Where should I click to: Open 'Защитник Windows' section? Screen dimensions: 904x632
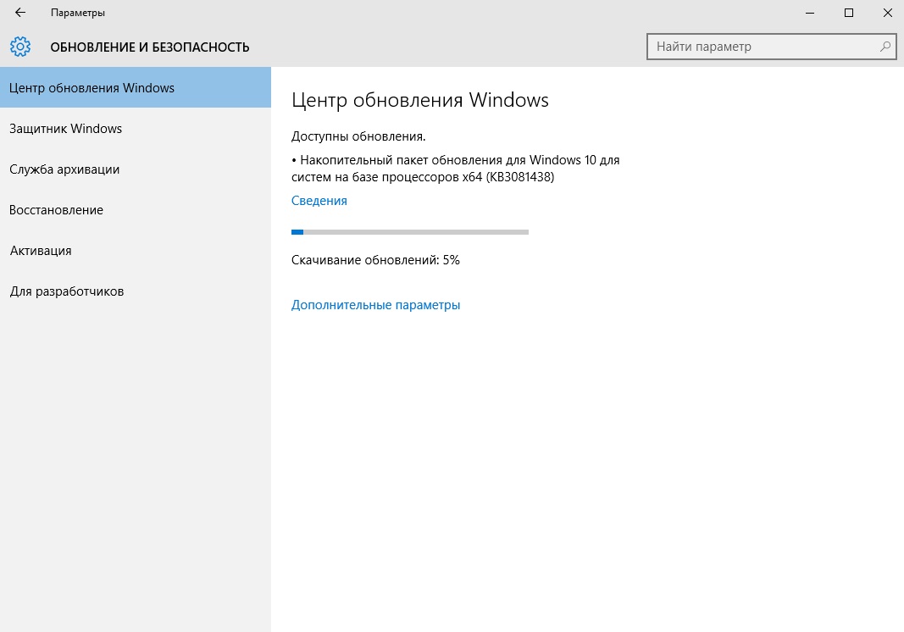pos(136,129)
